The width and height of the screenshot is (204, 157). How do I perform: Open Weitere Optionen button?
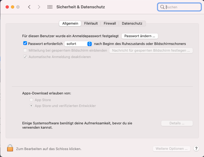[x=171, y=148]
